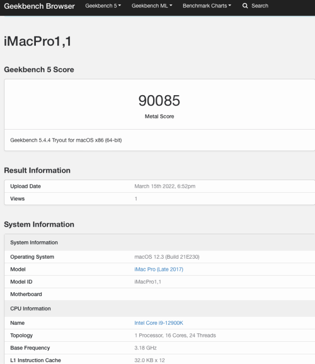Click the L1 Instruction Cache label
Image resolution: width=315 pixels, height=364 pixels.
tap(36, 360)
